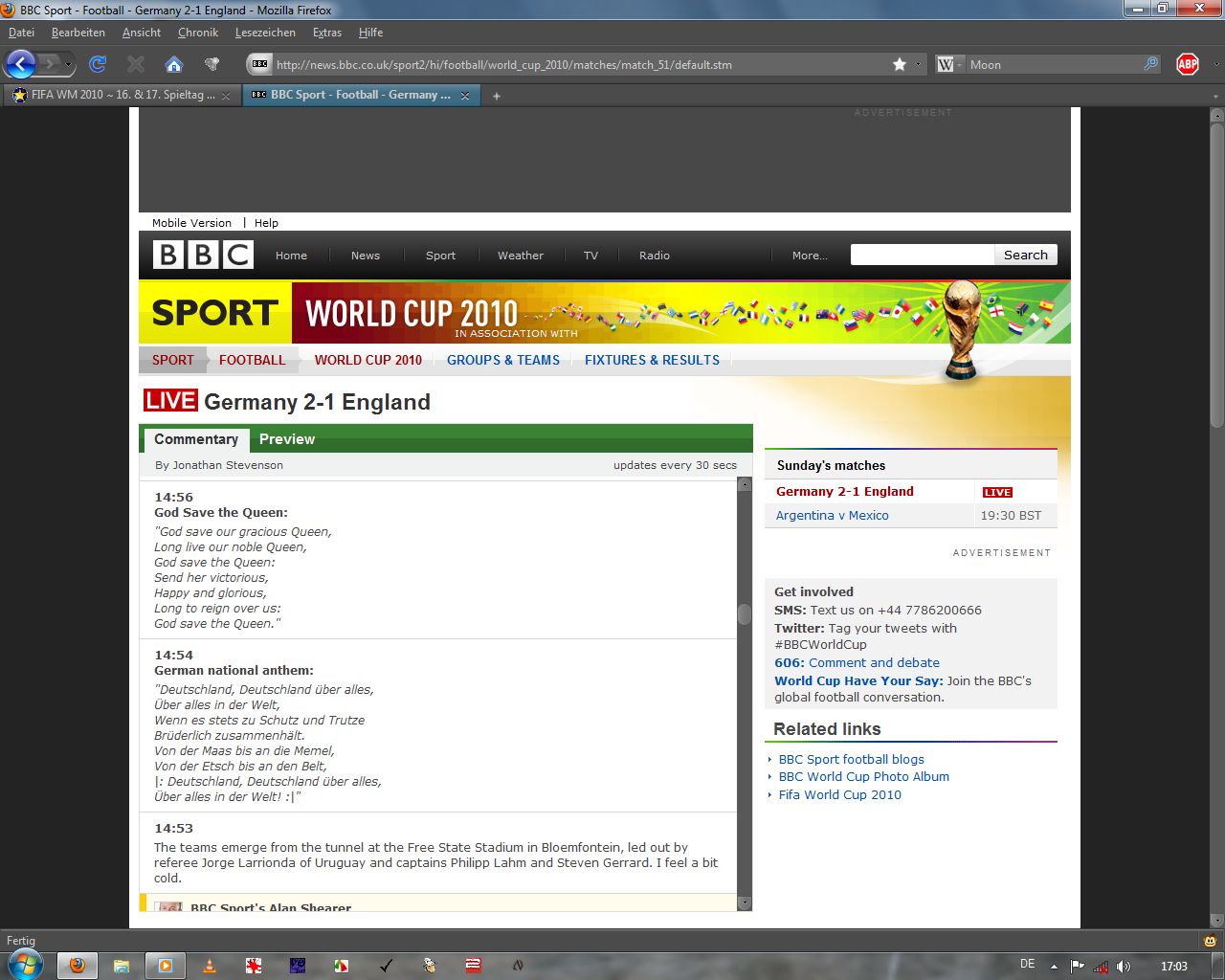Open a new tab with plus button
Screen dimensions: 1225x980
pos(497,96)
